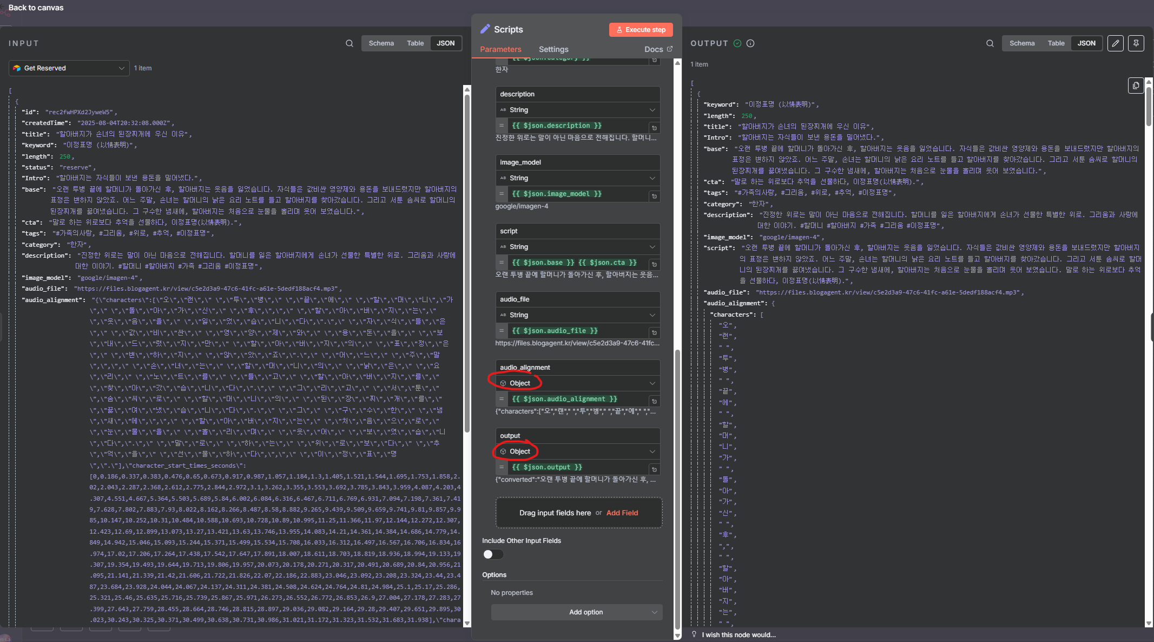This screenshot has height=642, width=1154.
Task: Switch OUTPUT view to Schema
Action: (1021, 43)
